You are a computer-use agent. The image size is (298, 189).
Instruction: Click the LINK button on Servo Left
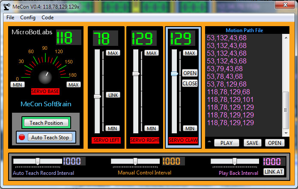tap(113, 95)
